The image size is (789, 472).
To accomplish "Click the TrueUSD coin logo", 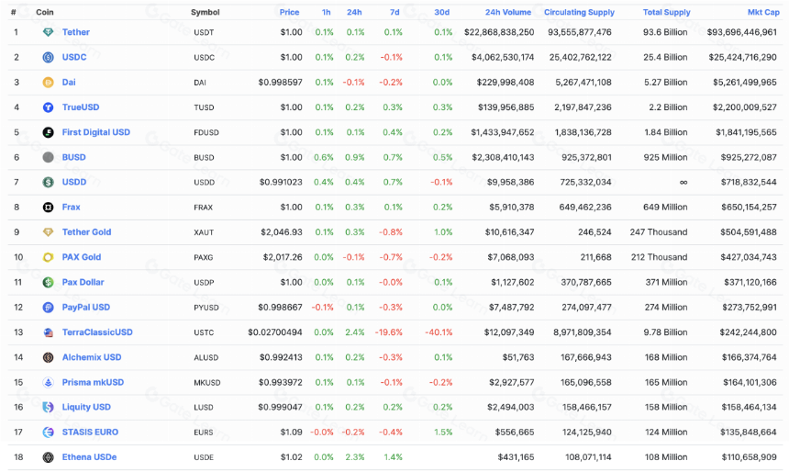I will [x=48, y=107].
